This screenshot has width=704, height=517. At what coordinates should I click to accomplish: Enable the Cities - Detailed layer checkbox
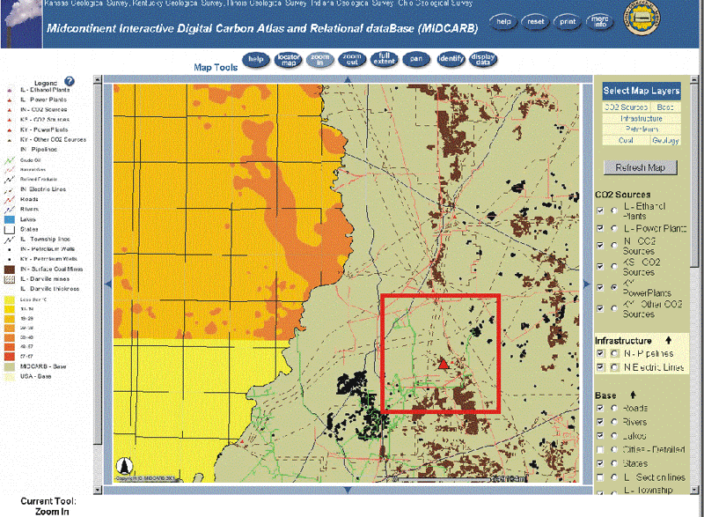click(x=600, y=450)
